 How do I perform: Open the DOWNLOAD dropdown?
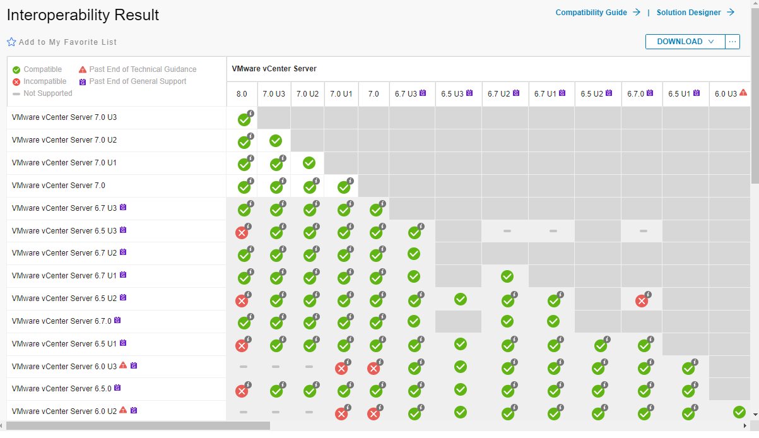[x=685, y=42]
